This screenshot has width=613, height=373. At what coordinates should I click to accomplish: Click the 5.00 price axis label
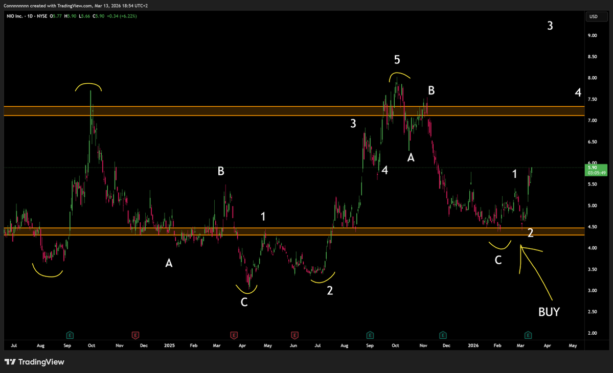[x=592, y=206]
